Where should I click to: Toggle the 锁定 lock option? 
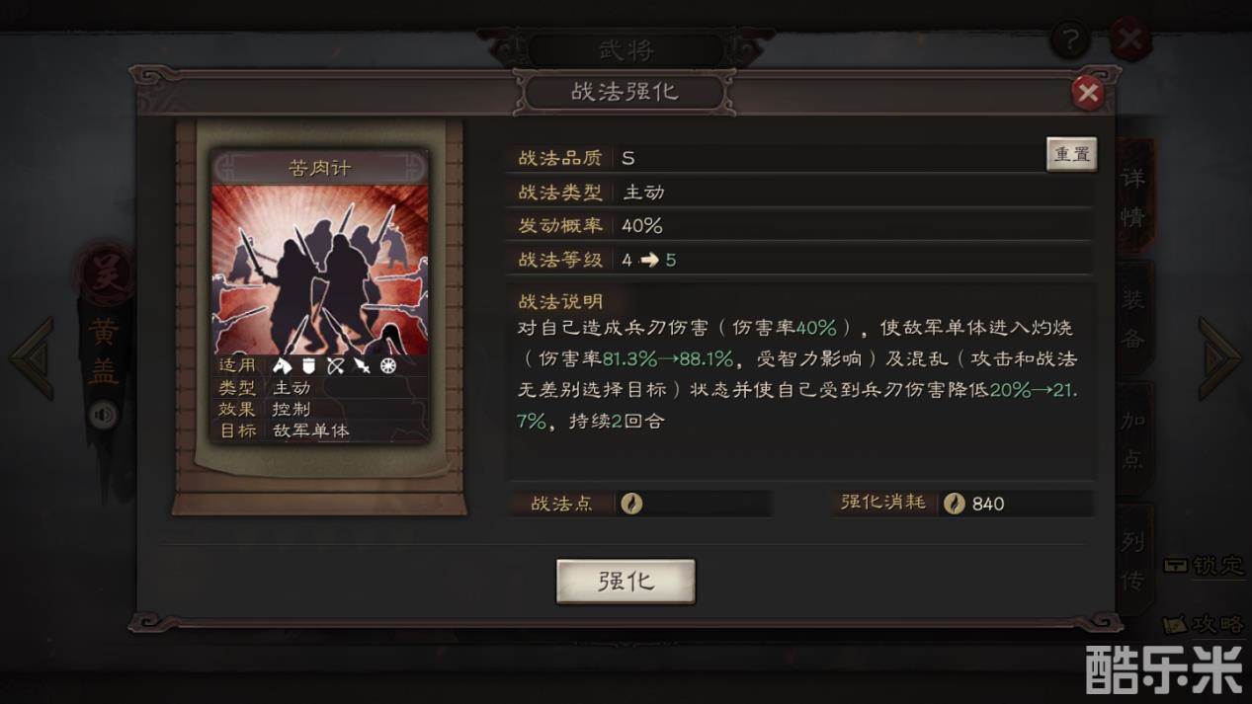point(1204,566)
